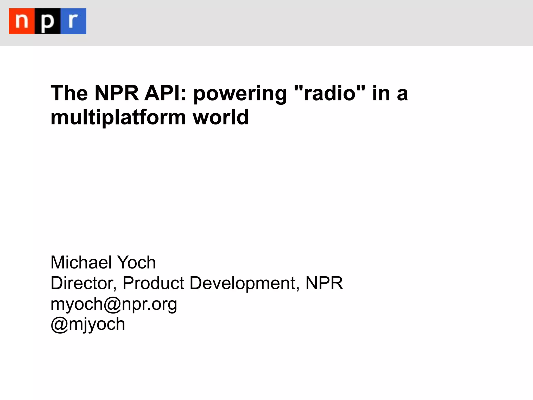The width and height of the screenshot is (533, 400).
Task: Click the word "multiplatform" in the title
Action: pyautogui.click(x=118, y=117)
